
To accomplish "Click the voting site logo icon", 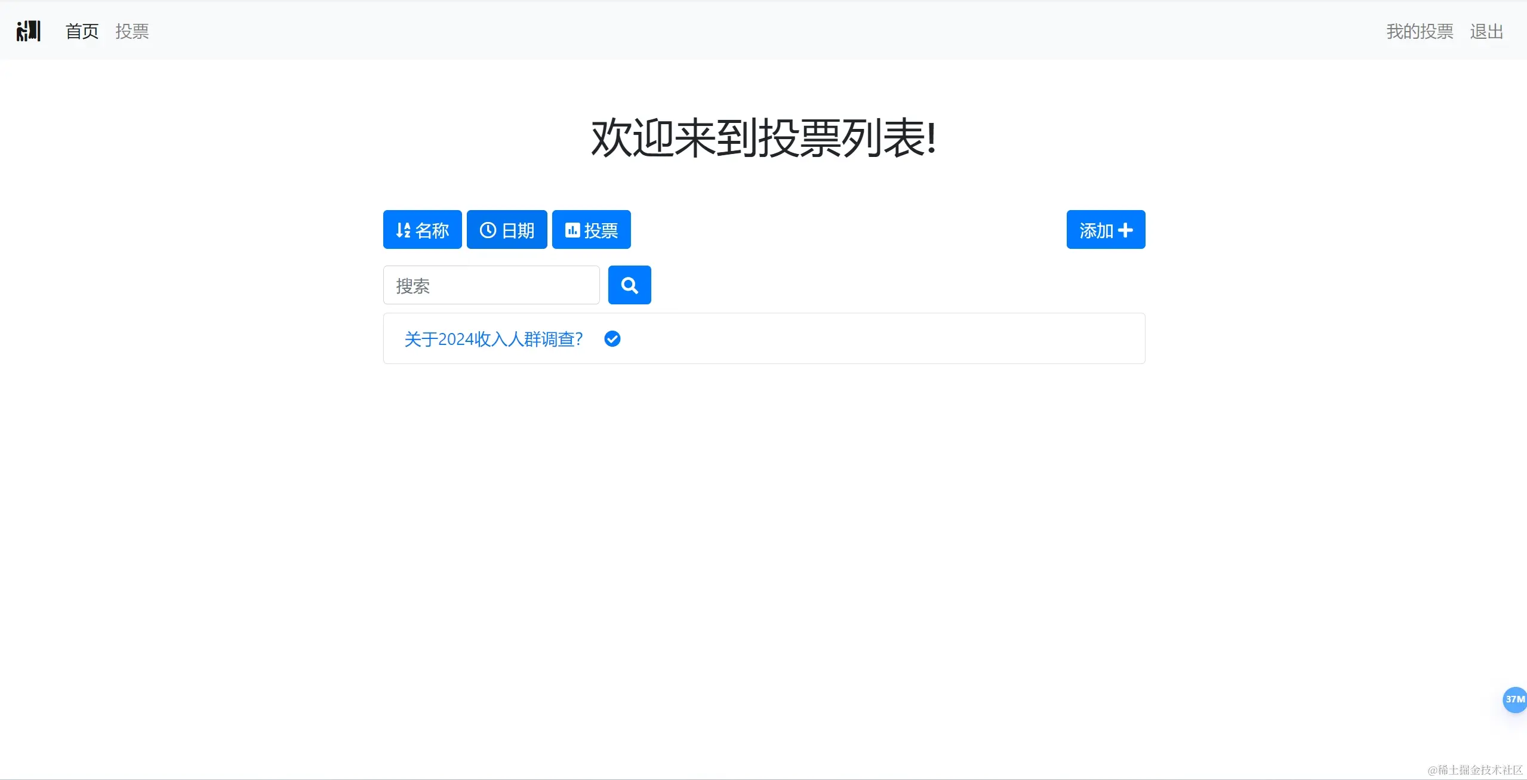I will click(28, 31).
